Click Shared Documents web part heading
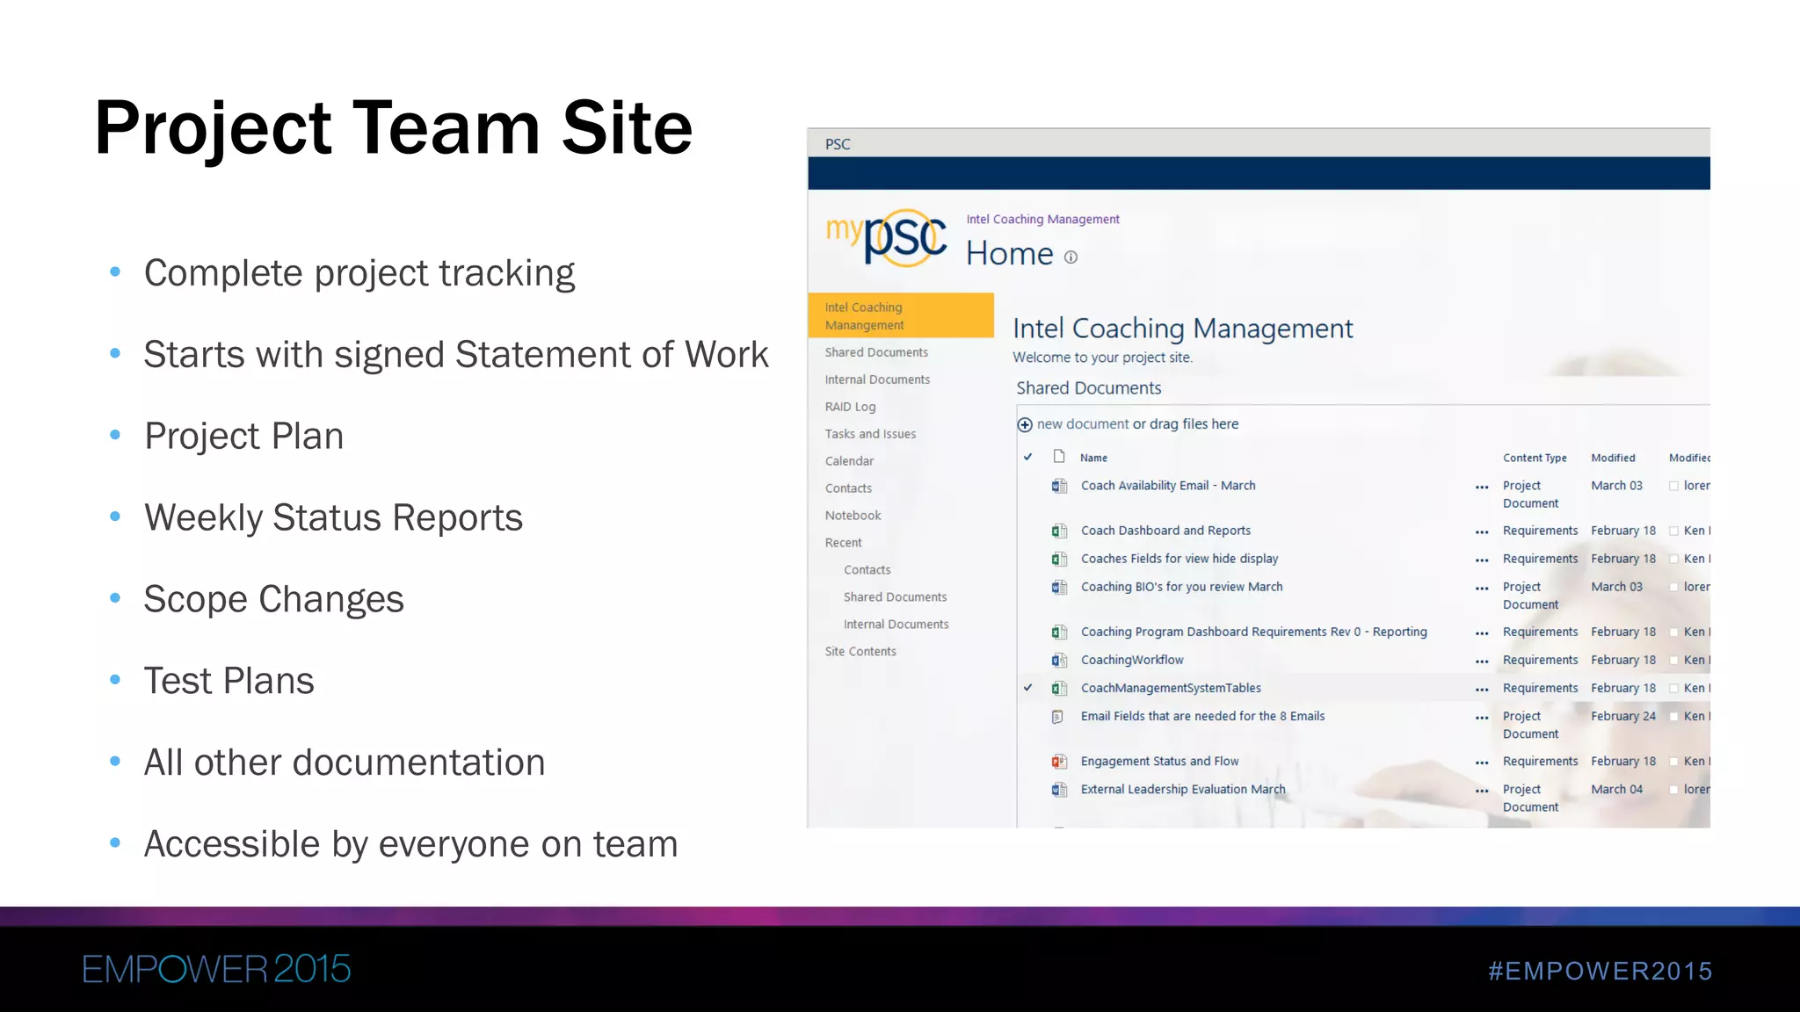Image resolution: width=1800 pixels, height=1012 pixels. click(x=1088, y=388)
